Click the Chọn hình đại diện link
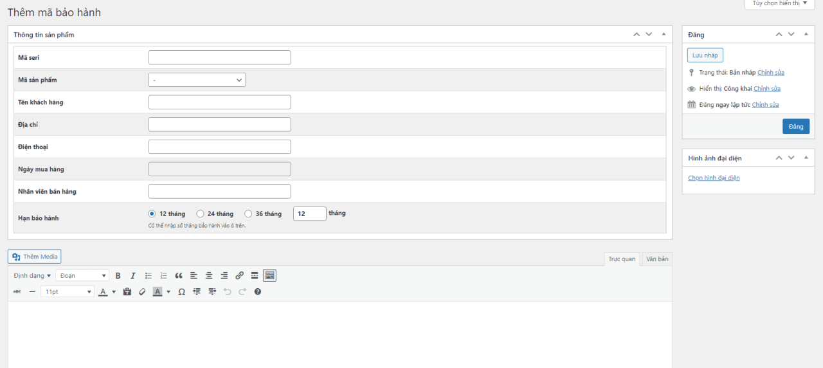Screen dimensions: 823x368 pos(714,178)
